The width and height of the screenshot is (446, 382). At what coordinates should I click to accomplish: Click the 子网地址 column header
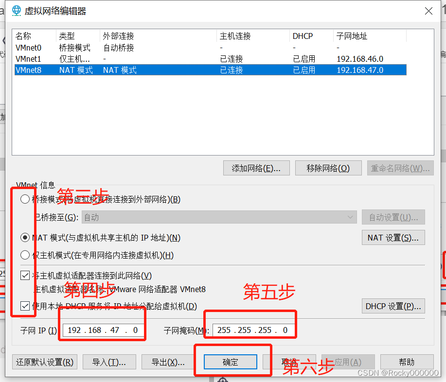click(370, 36)
